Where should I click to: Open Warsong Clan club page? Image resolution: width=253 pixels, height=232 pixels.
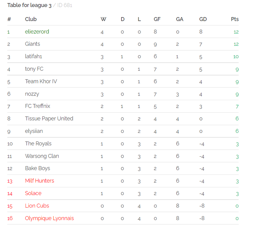pyautogui.click(x=42, y=156)
